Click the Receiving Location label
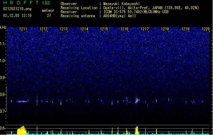Image resolution: width=213 pixels, height=135 pixels. [79, 8]
